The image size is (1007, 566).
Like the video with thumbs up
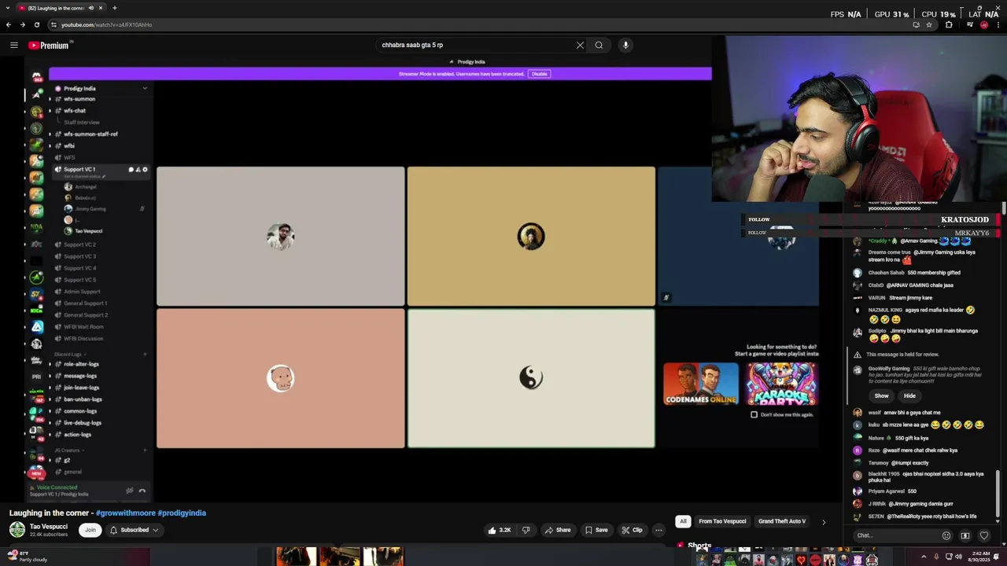500,530
